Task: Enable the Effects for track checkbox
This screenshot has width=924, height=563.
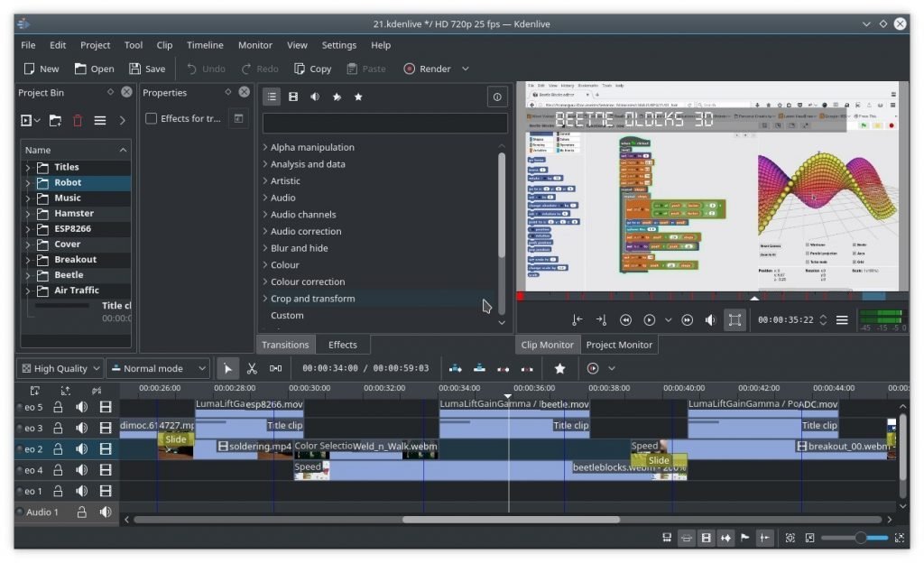Action: point(152,118)
